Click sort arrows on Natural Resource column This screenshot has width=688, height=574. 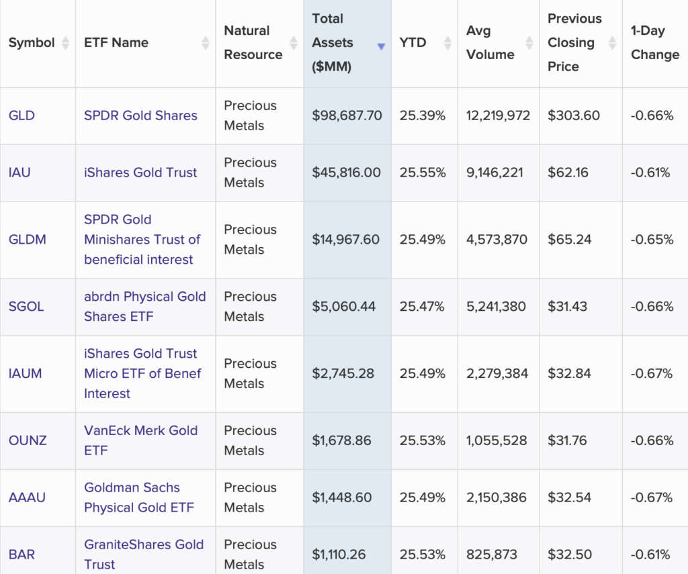(294, 43)
